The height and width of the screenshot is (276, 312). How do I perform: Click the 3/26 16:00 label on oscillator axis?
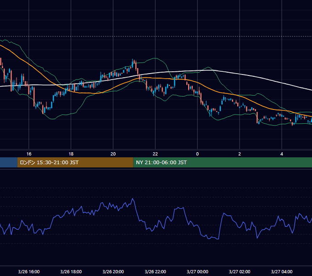(x=29, y=271)
